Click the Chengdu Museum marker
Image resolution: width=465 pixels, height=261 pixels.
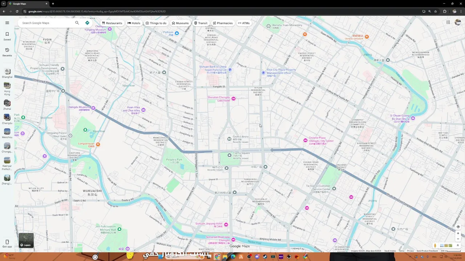pos(93,108)
